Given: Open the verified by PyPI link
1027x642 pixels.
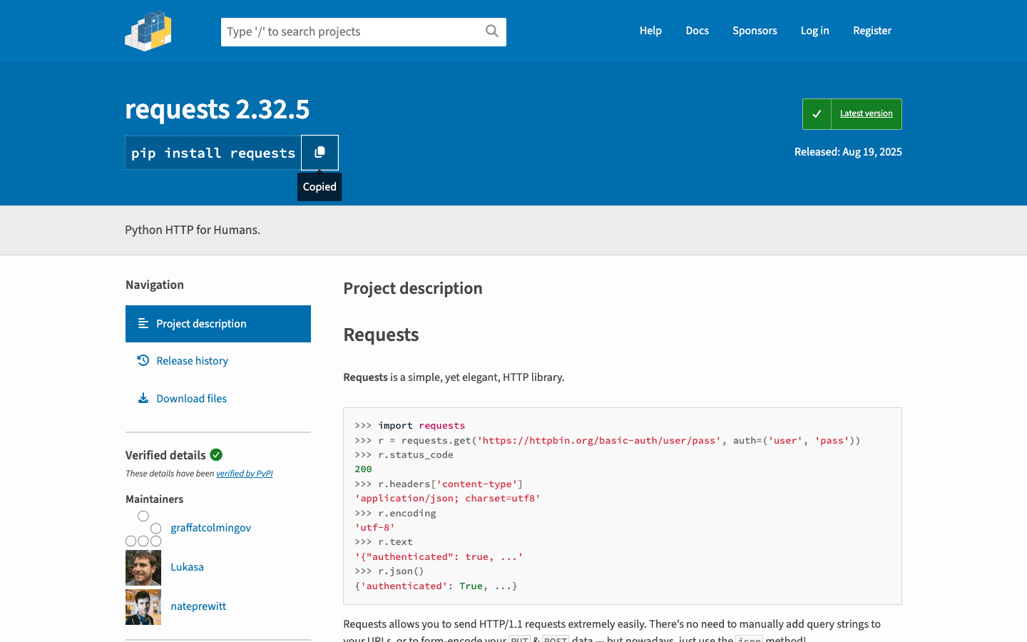Looking at the screenshot, I should click(245, 473).
